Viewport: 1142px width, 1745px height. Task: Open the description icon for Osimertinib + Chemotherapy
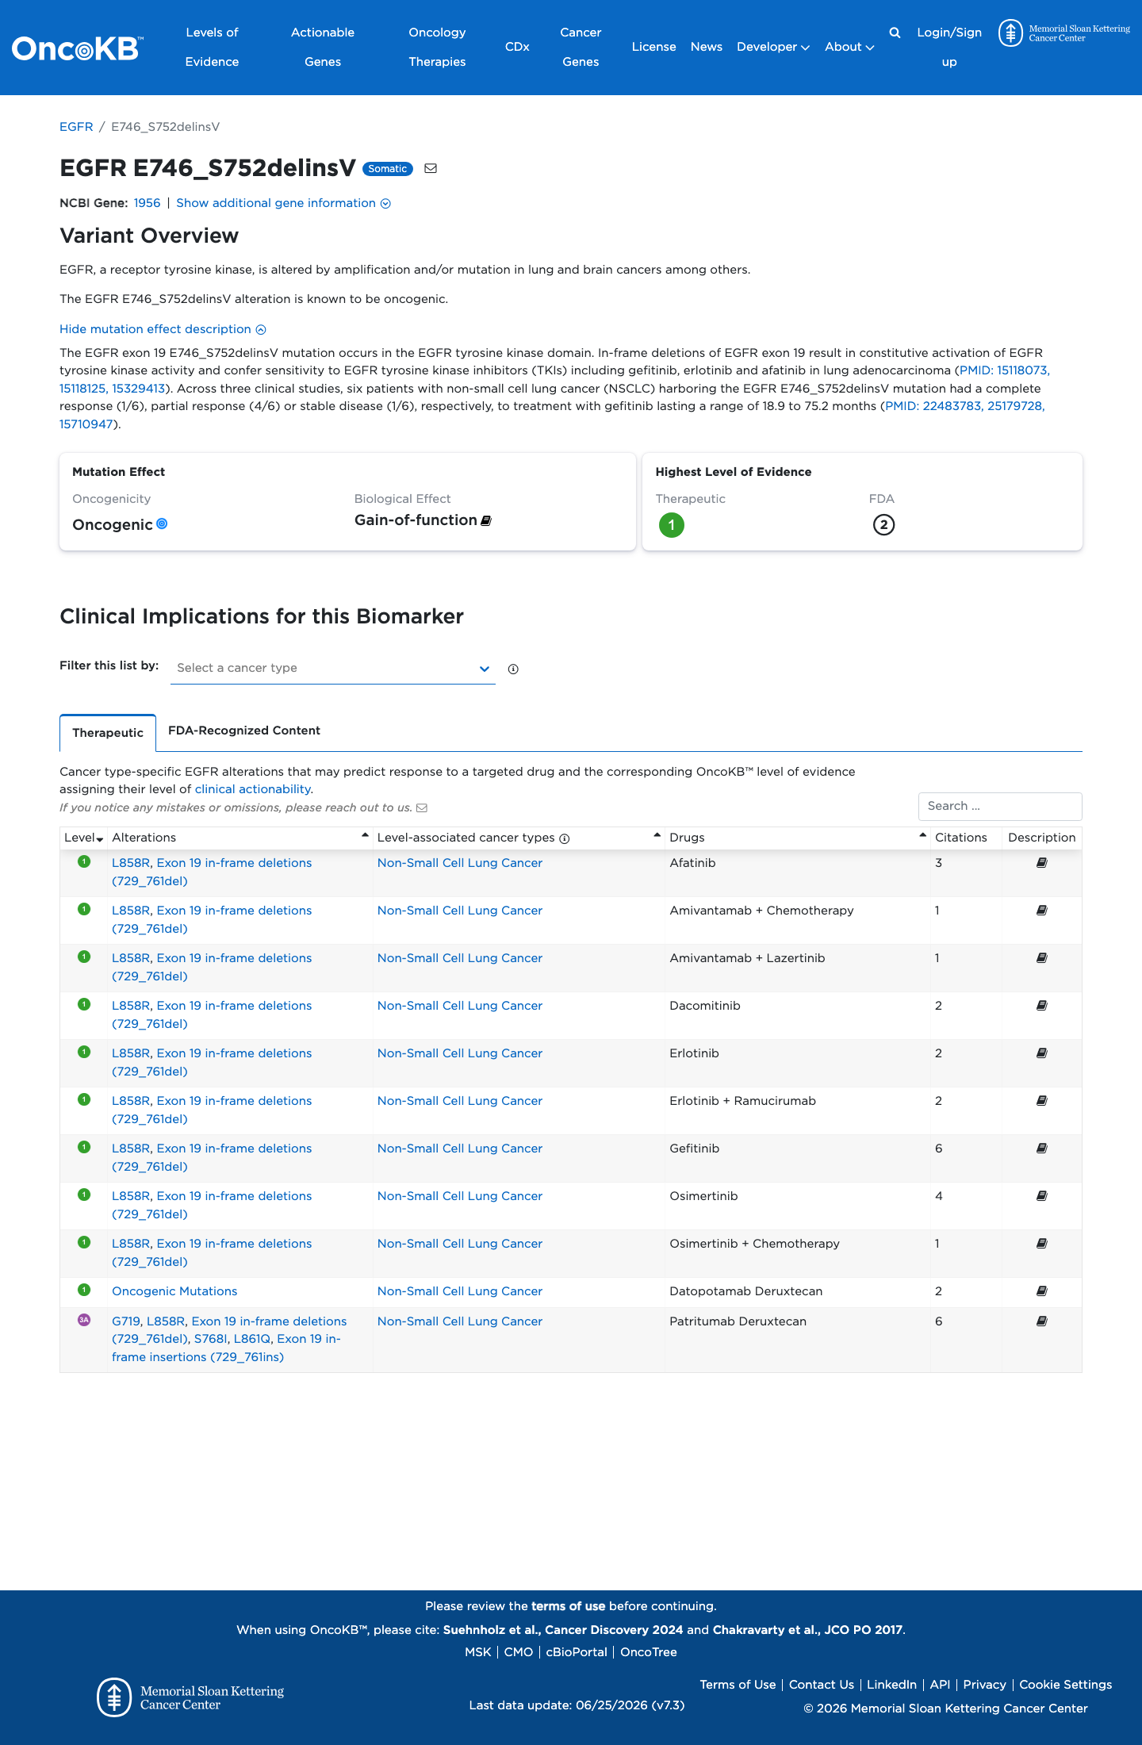pyautogui.click(x=1042, y=1244)
